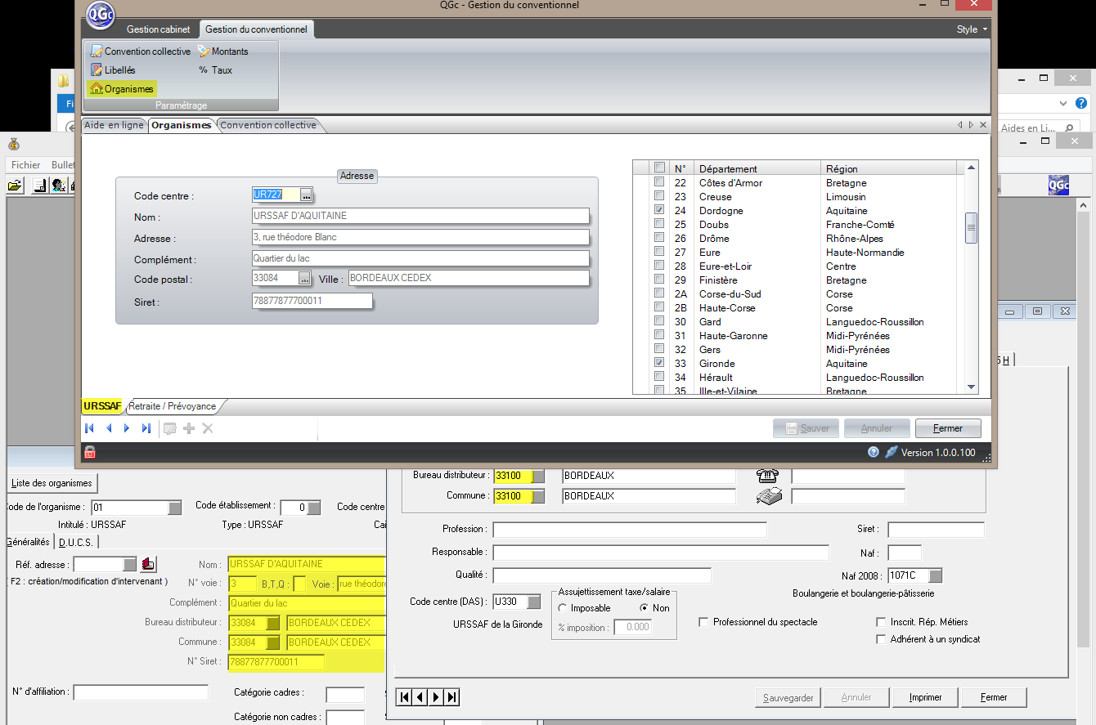Go to the next record in QGc navigator

point(127,428)
